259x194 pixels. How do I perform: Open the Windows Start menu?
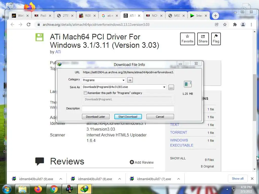click(6, 189)
